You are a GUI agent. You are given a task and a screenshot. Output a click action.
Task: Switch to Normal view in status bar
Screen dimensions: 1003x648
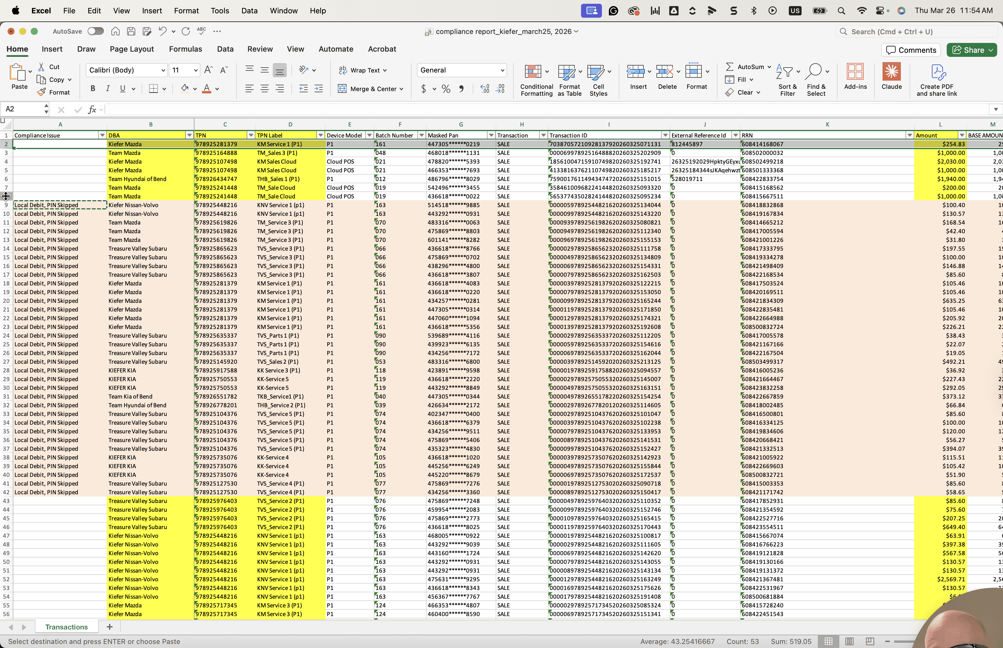click(x=828, y=641)
